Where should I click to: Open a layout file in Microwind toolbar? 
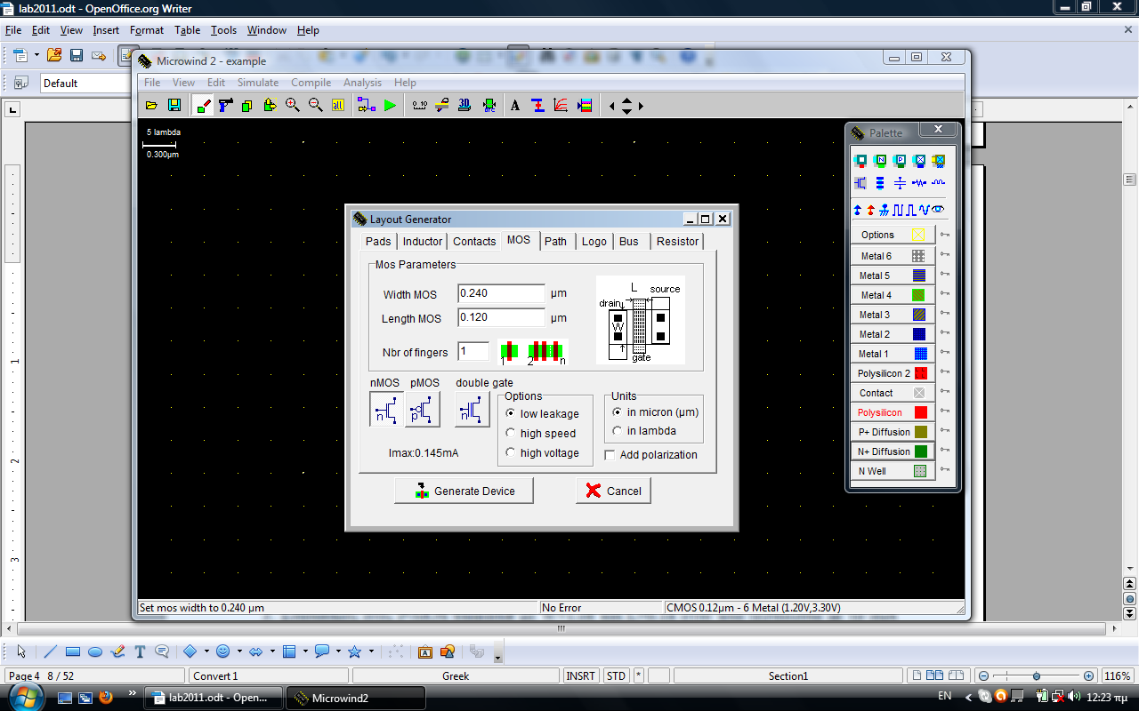[x=151, y=105]
